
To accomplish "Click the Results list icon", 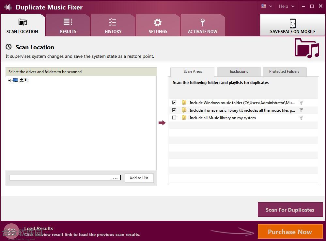I will point(68,22).
